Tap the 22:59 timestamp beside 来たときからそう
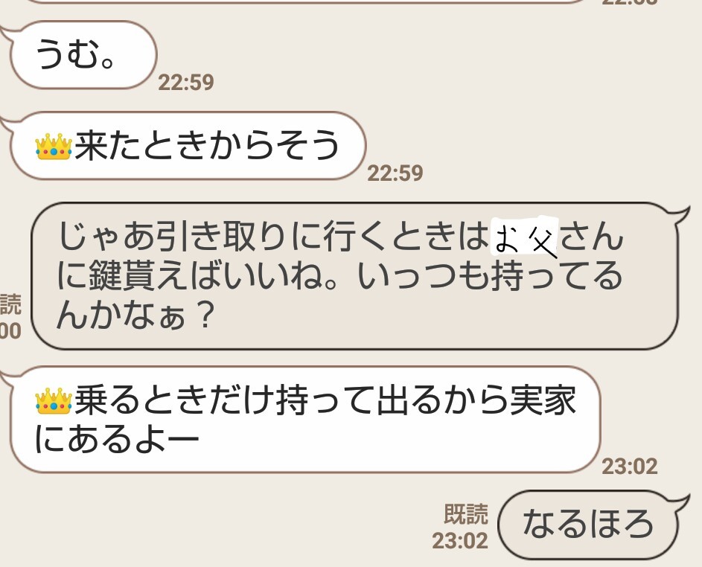 pyautogui.click(x=395, y=173)
